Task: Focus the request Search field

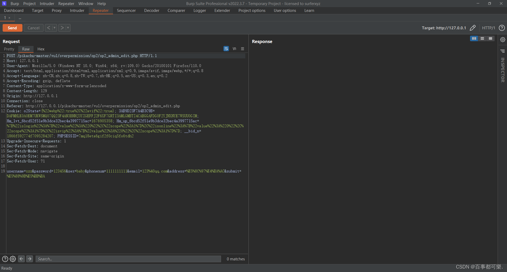Action: point(128,259)
